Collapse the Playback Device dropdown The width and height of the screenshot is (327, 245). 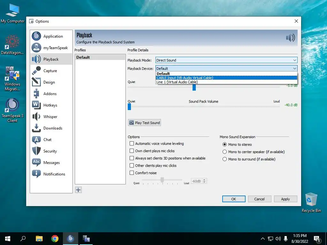[226, 68]
